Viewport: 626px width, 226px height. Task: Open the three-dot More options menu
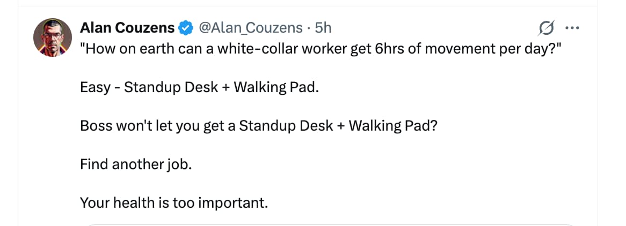point(572,27)
